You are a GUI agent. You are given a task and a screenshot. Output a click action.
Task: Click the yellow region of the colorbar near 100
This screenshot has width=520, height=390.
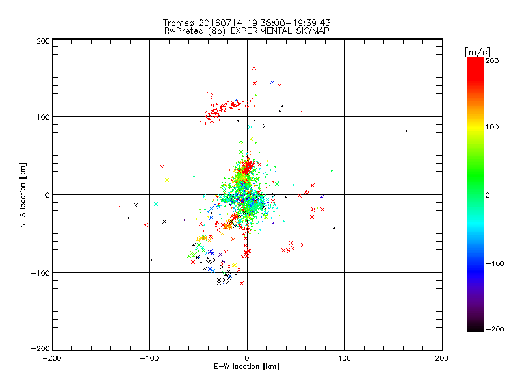click(476, 127)
